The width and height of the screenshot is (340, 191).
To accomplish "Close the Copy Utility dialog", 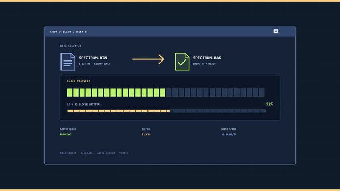I will click(x=276, y=31).
